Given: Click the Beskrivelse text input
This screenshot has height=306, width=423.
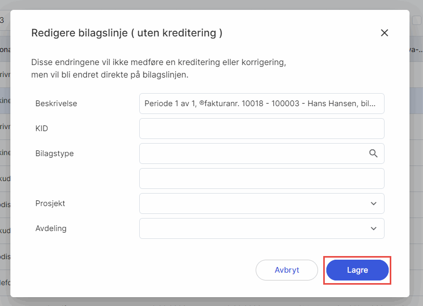Looking at the screenshot, I should [x=261, y=104].
